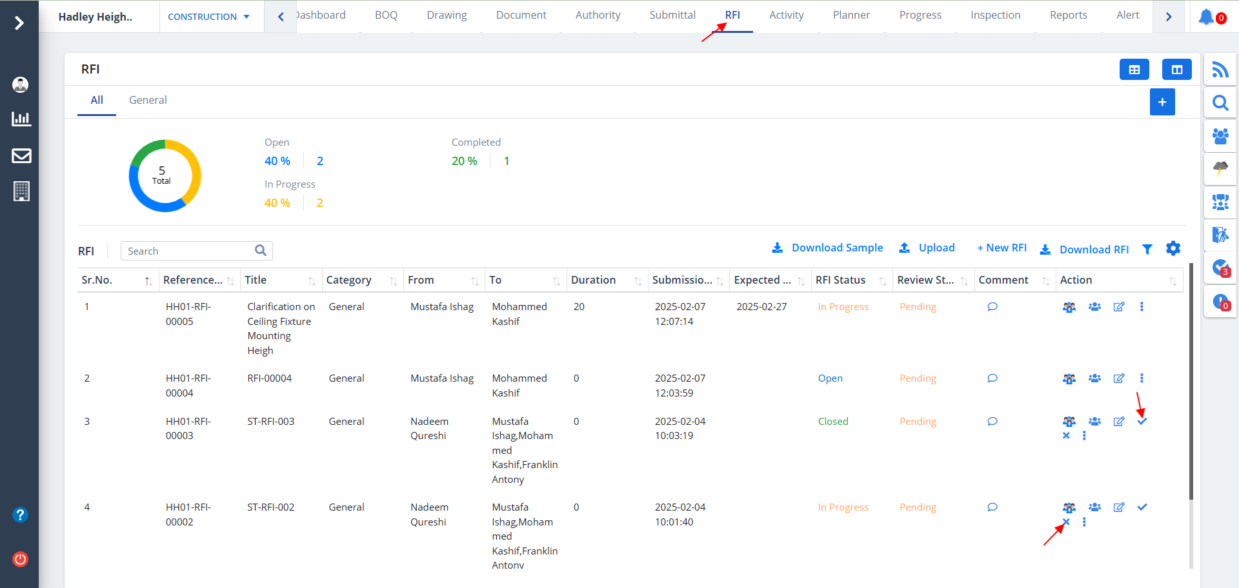
Task: Click the X reject icon for ST-RFI-002
Action: [x=1066, y=522]
